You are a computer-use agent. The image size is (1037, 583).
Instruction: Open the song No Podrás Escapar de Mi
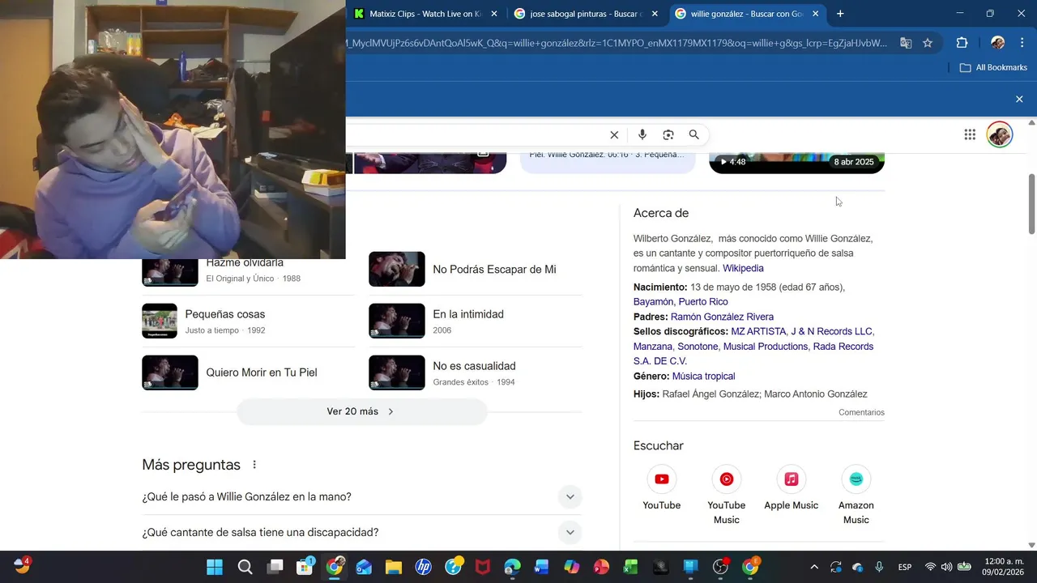475,270
